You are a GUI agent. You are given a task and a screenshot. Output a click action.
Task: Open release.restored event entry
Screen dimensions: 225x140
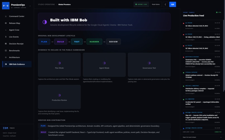pyautogui.click(x=202, y=76)
